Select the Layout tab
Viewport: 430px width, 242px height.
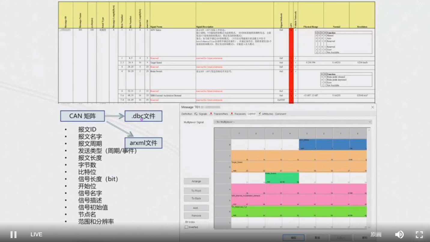click(252, 114)
